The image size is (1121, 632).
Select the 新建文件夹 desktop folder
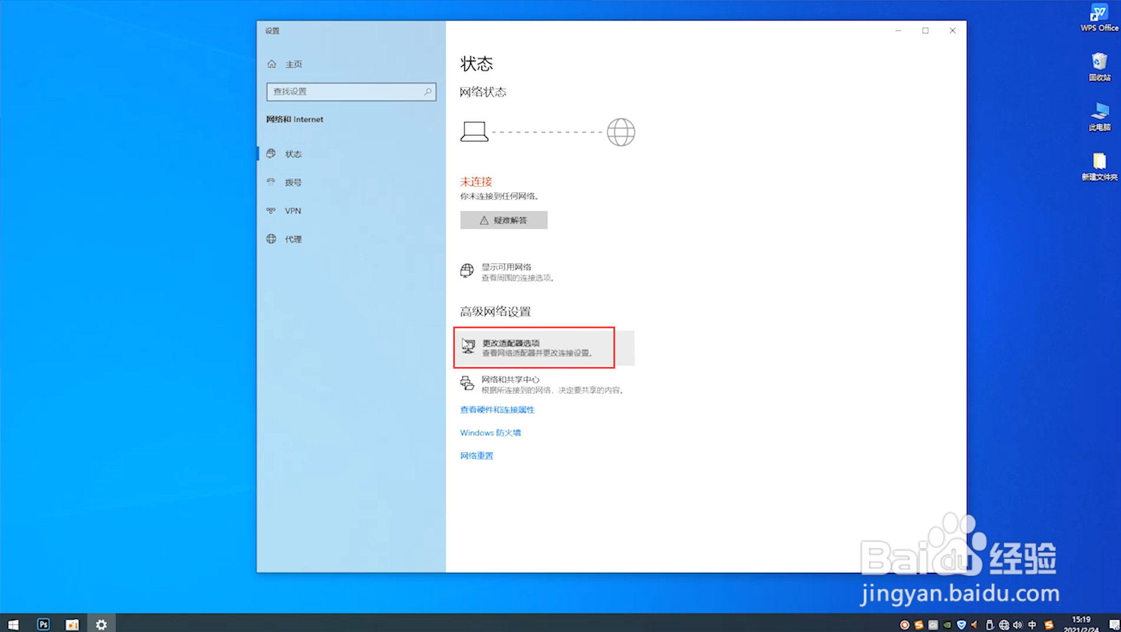pyautogui.click(x=1099, y=167)
